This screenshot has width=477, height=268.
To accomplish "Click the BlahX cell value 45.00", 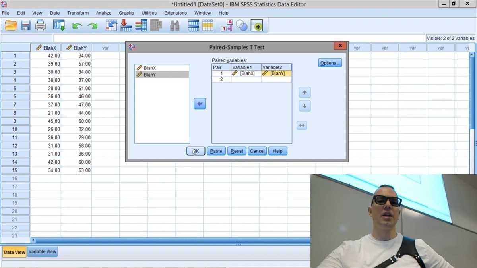I will [x=46, y=121].
